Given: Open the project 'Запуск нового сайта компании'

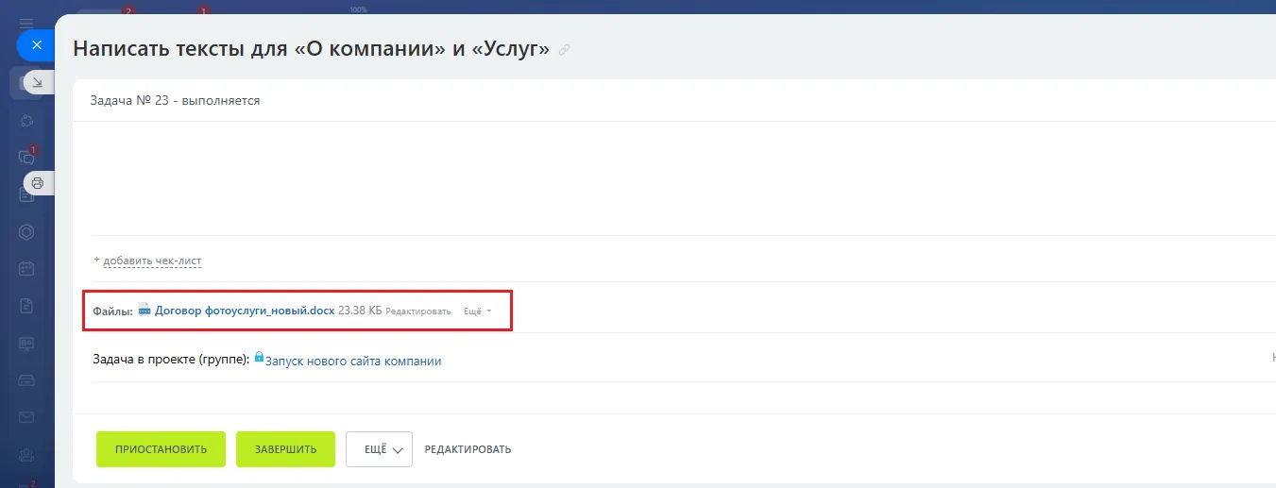Looking at the screenshot, I should click(353, 361).
